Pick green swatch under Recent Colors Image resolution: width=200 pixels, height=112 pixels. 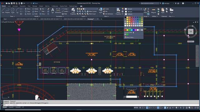point(127,35)
